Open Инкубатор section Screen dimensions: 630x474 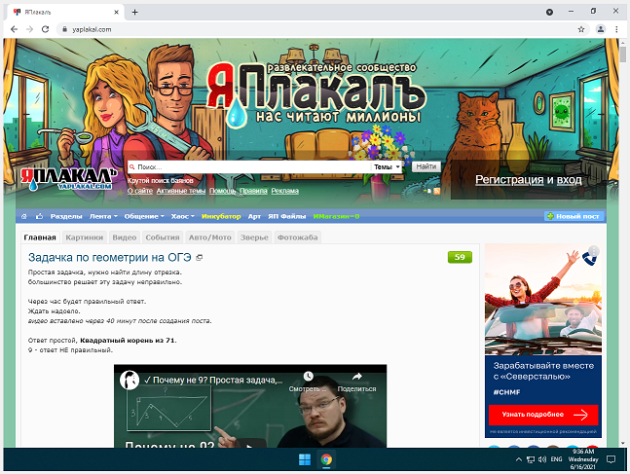pyautogui.click(x=221, y=216)
